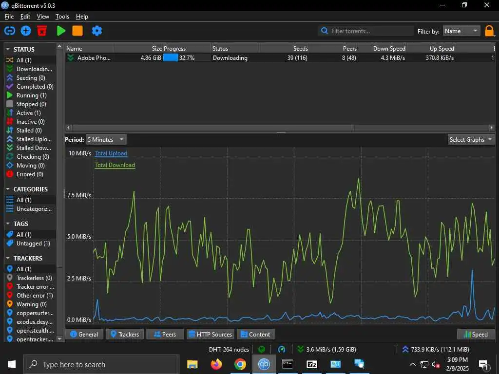Click the connection status globe icon
The image size is (499, 374).
(x=262, y=350)
